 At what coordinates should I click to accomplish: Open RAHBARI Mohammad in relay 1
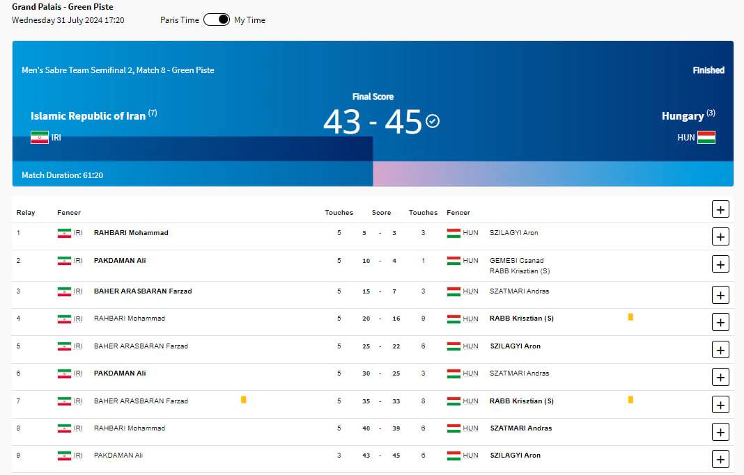click(131, 233)
